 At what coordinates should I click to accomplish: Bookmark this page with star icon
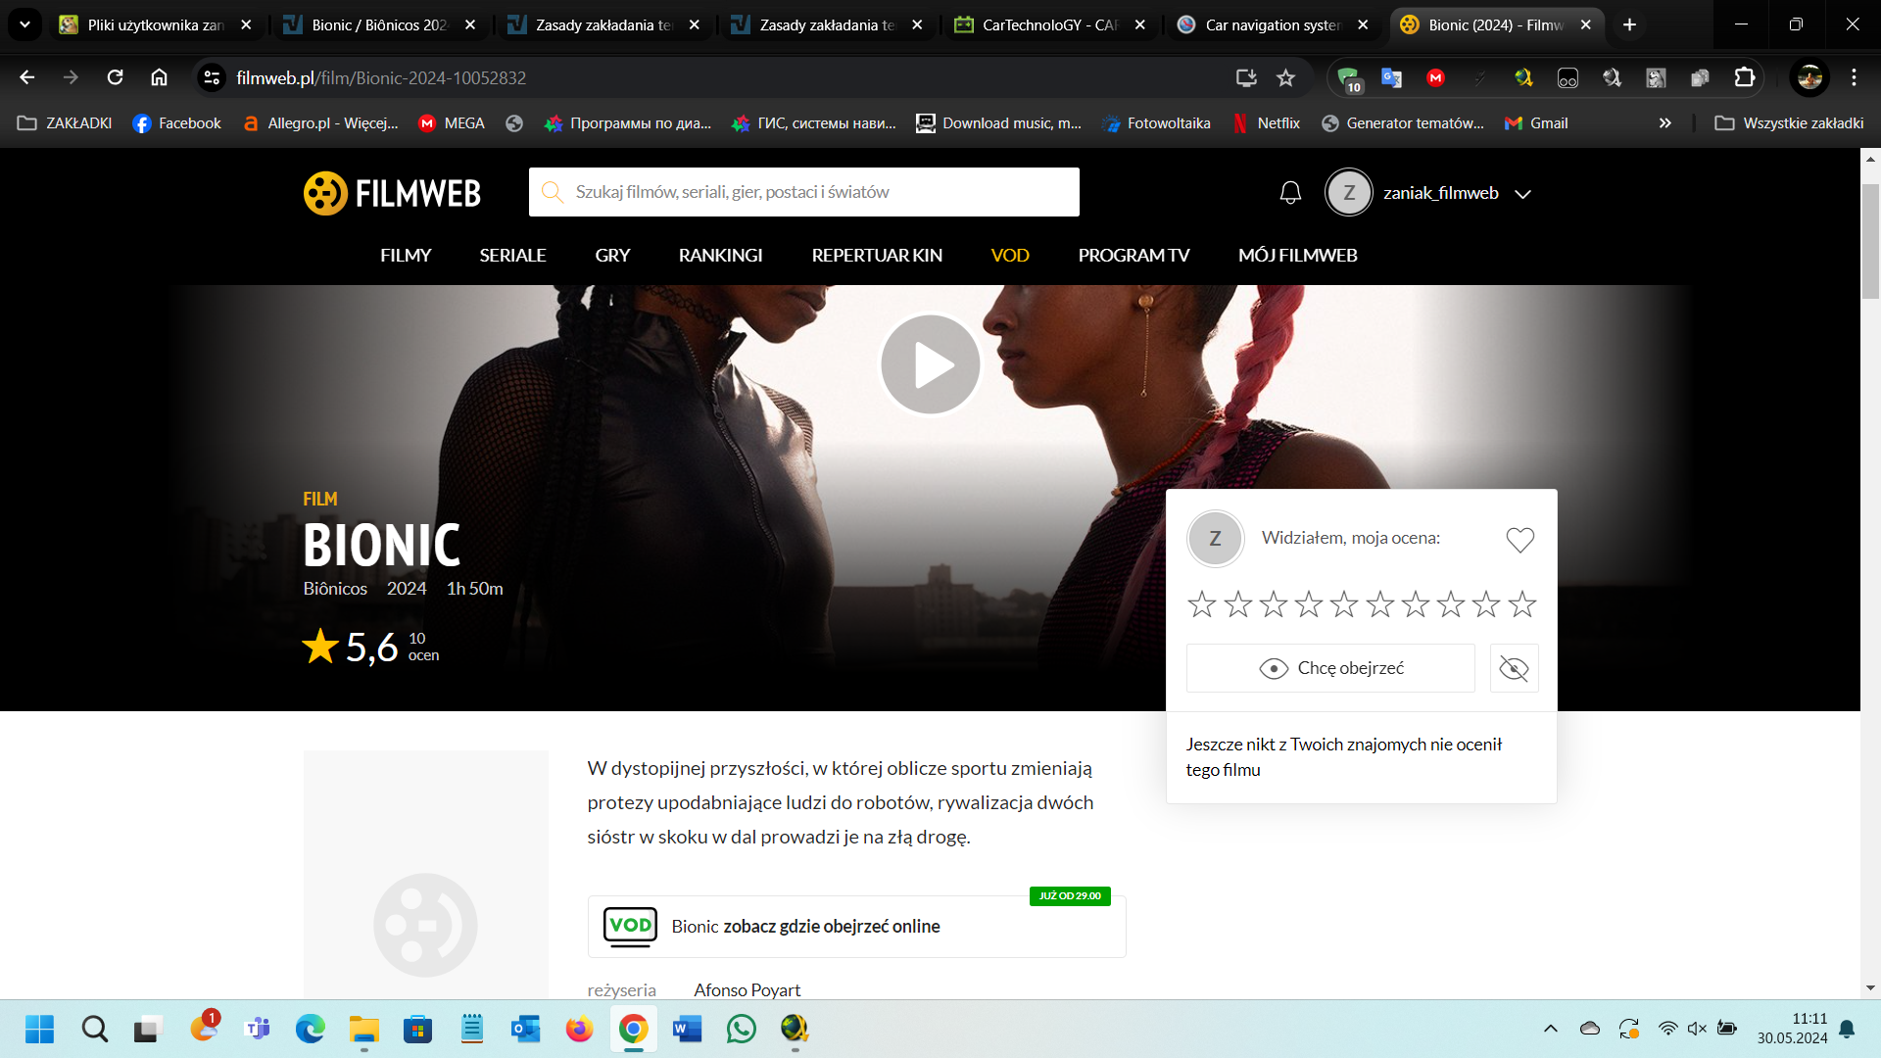[1285, 77]
